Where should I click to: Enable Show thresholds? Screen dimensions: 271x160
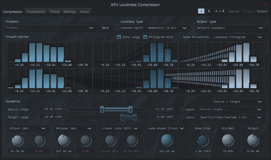(x=179, y=37)
